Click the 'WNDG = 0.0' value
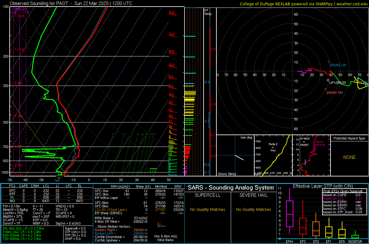 pos(65,206)
